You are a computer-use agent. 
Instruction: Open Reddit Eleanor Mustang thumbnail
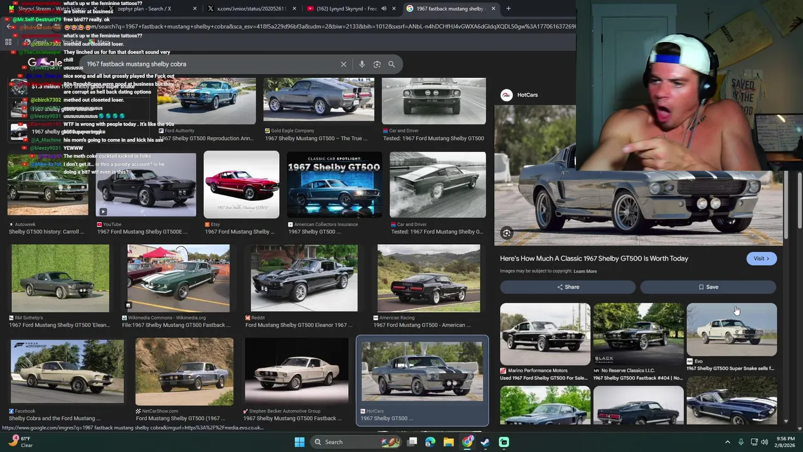304,278
